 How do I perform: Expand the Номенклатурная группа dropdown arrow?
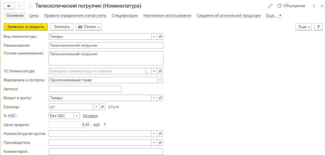154,134
